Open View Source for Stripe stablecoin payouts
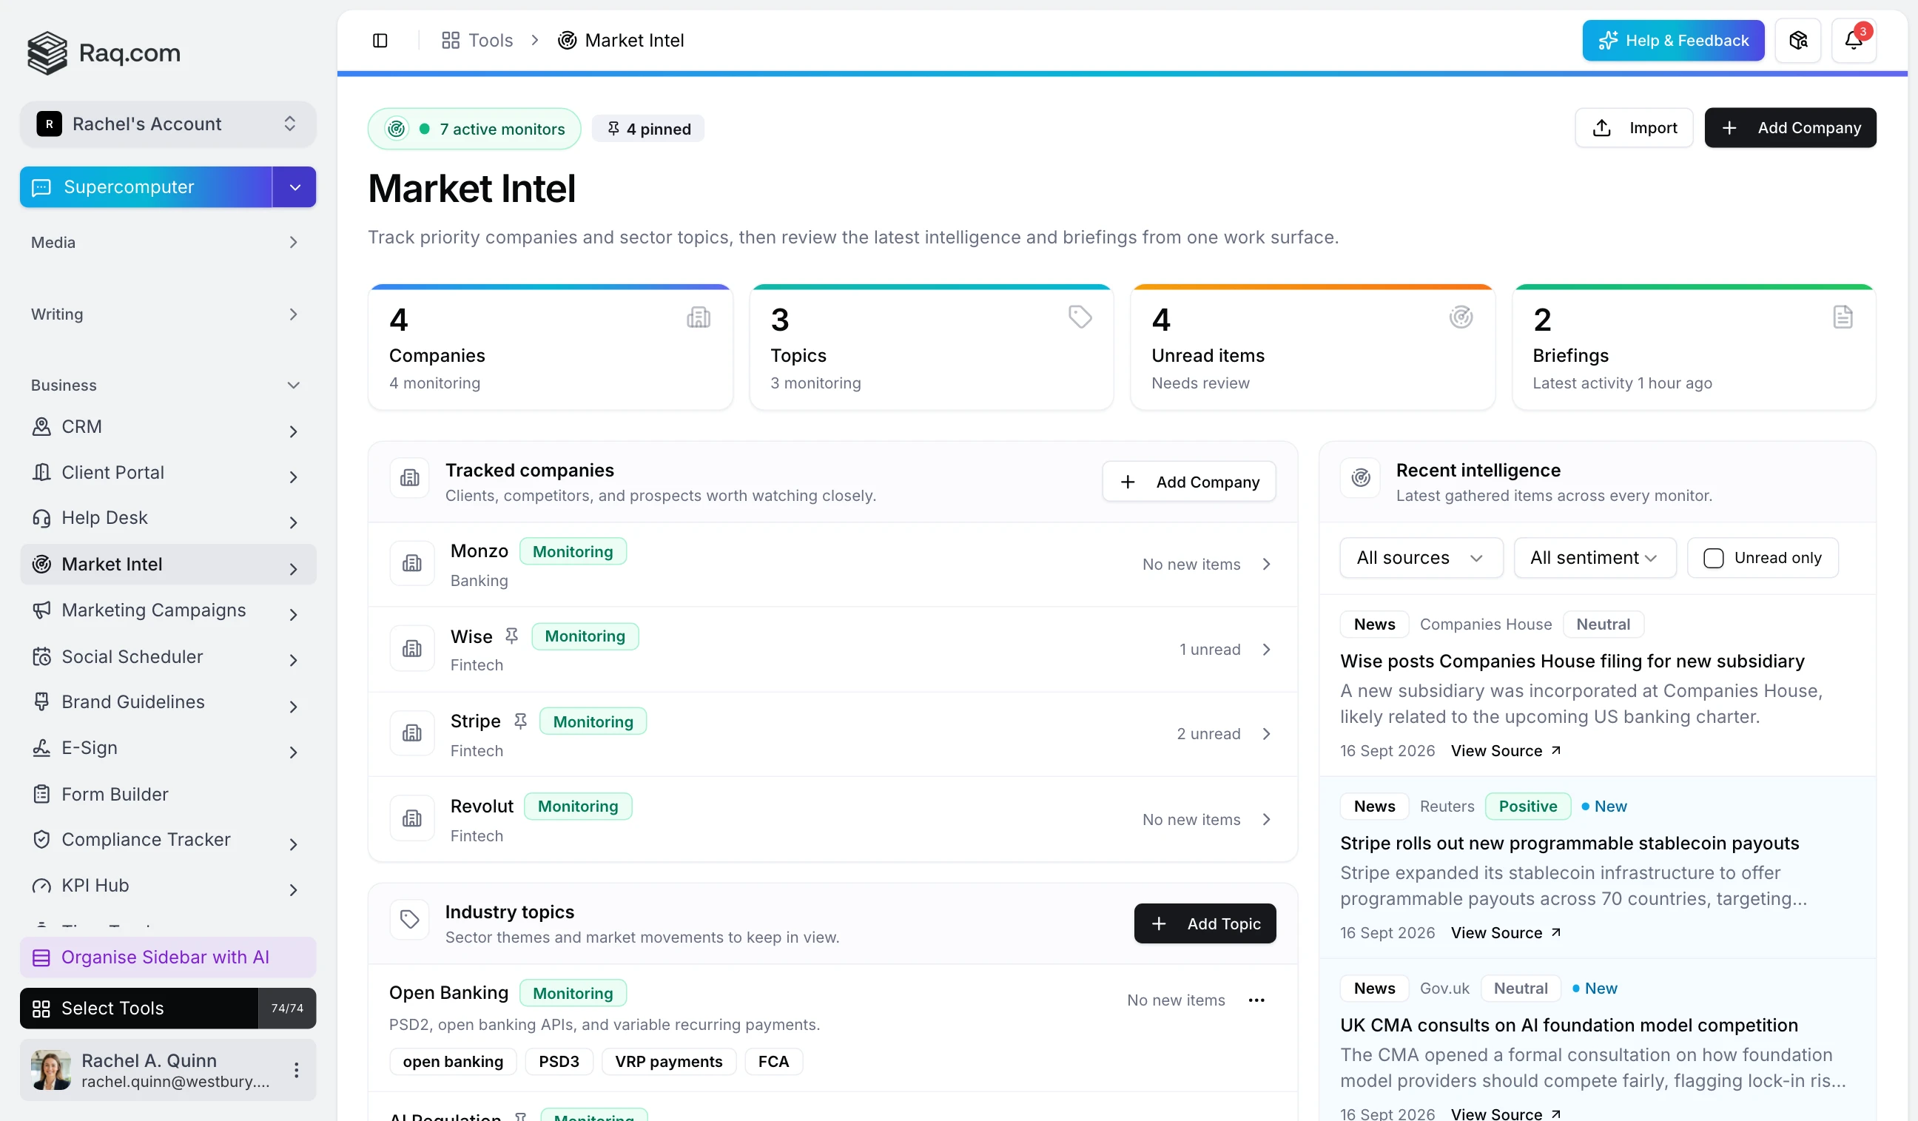The width and height of the screenshot is (1918, 1121). (1506, 932)
